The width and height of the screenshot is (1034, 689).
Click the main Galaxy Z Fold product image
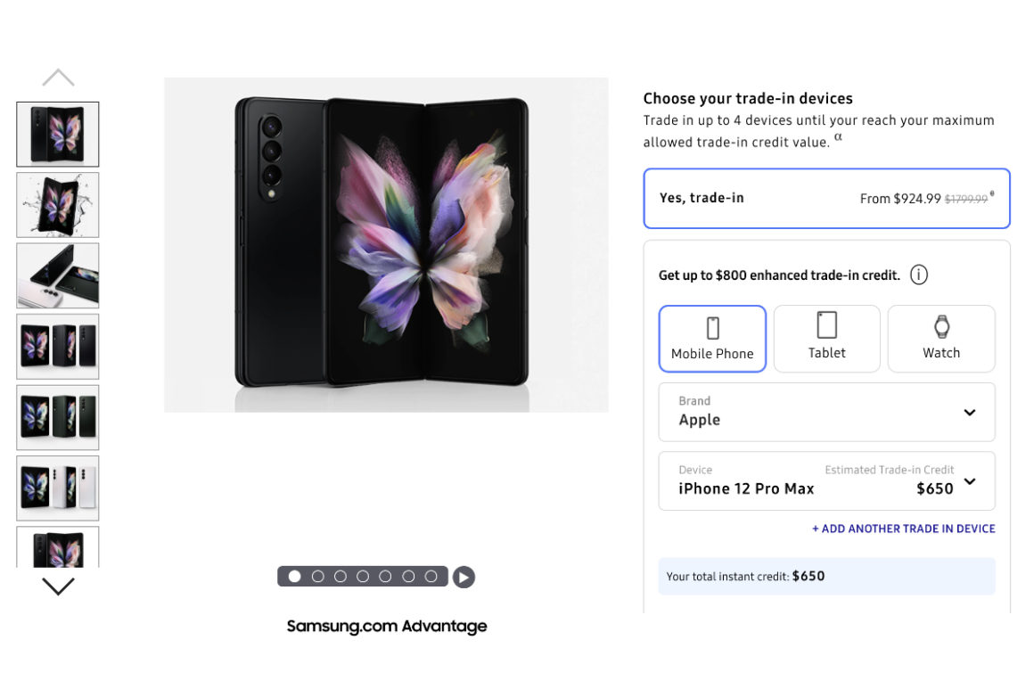(386, 245)
